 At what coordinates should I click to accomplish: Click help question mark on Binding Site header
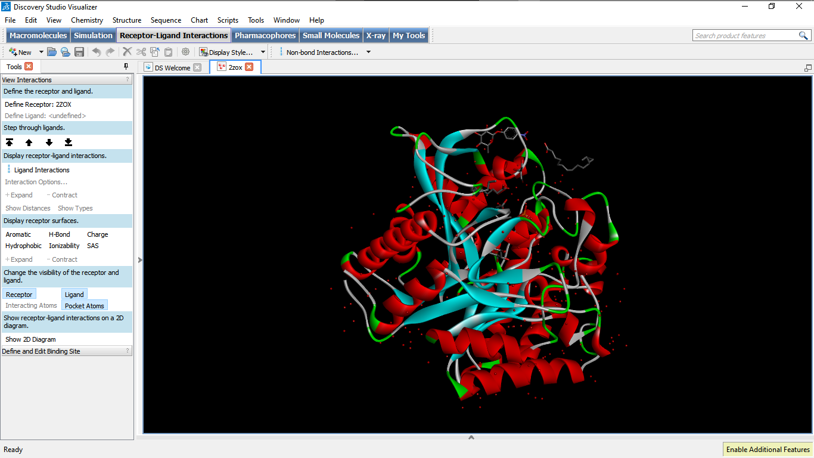click(127, 351)
